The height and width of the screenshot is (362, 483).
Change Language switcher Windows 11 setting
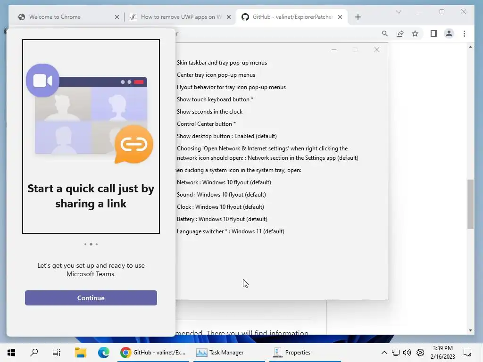(230, 231)
